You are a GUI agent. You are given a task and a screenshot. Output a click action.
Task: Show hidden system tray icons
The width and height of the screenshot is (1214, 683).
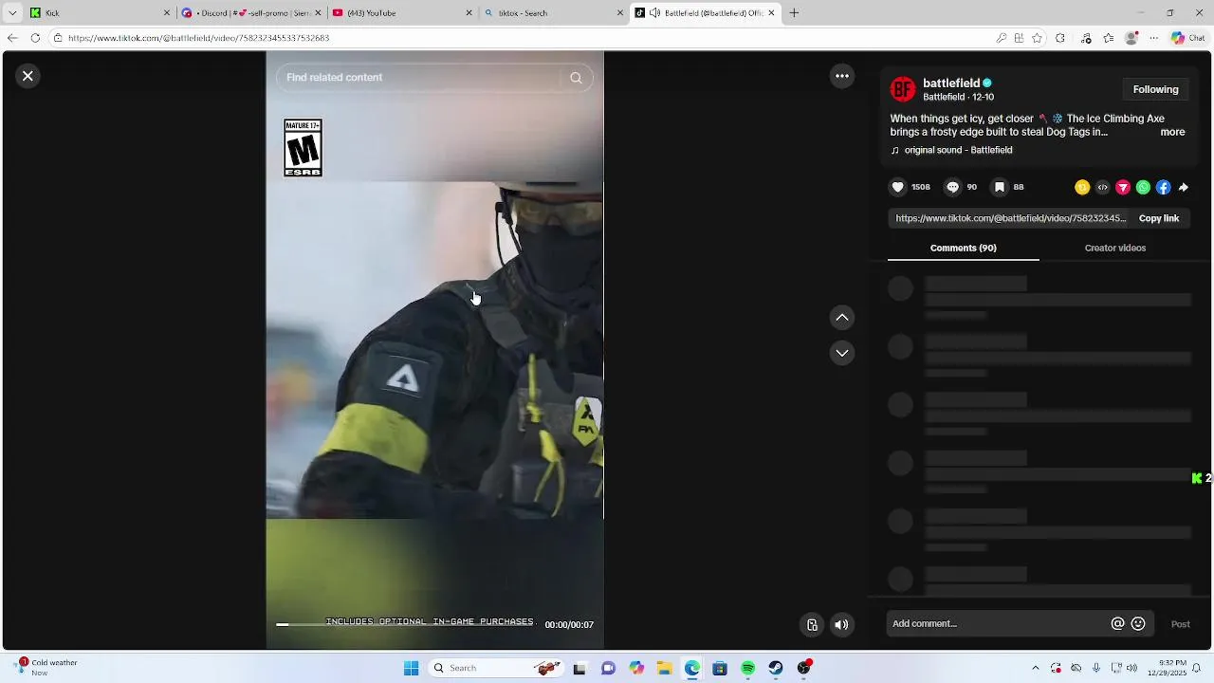click(x=1035, y=668)
